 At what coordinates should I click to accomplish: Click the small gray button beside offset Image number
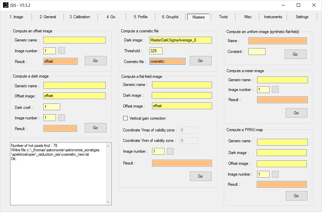(x=62, y=51)
